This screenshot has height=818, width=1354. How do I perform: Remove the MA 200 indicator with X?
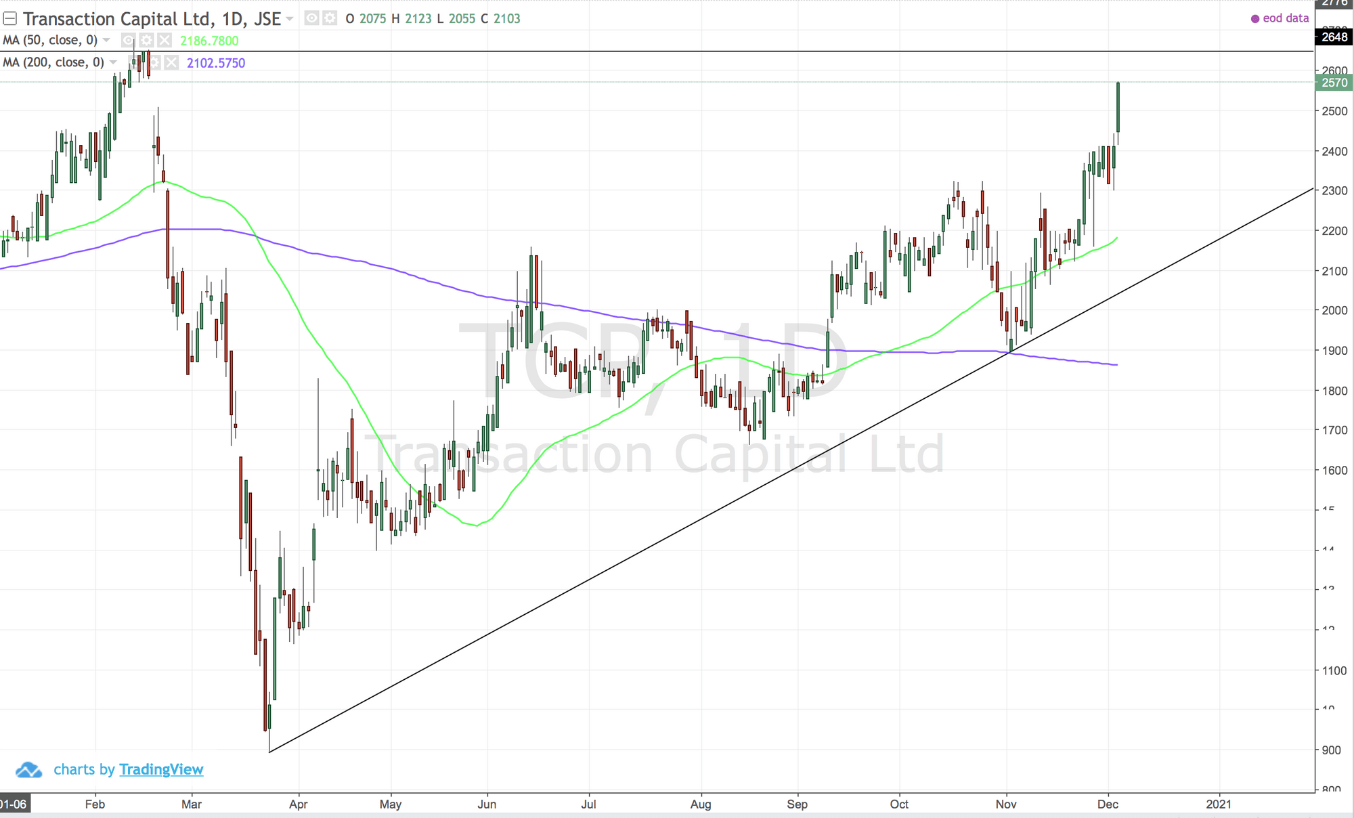click(172, 63)
